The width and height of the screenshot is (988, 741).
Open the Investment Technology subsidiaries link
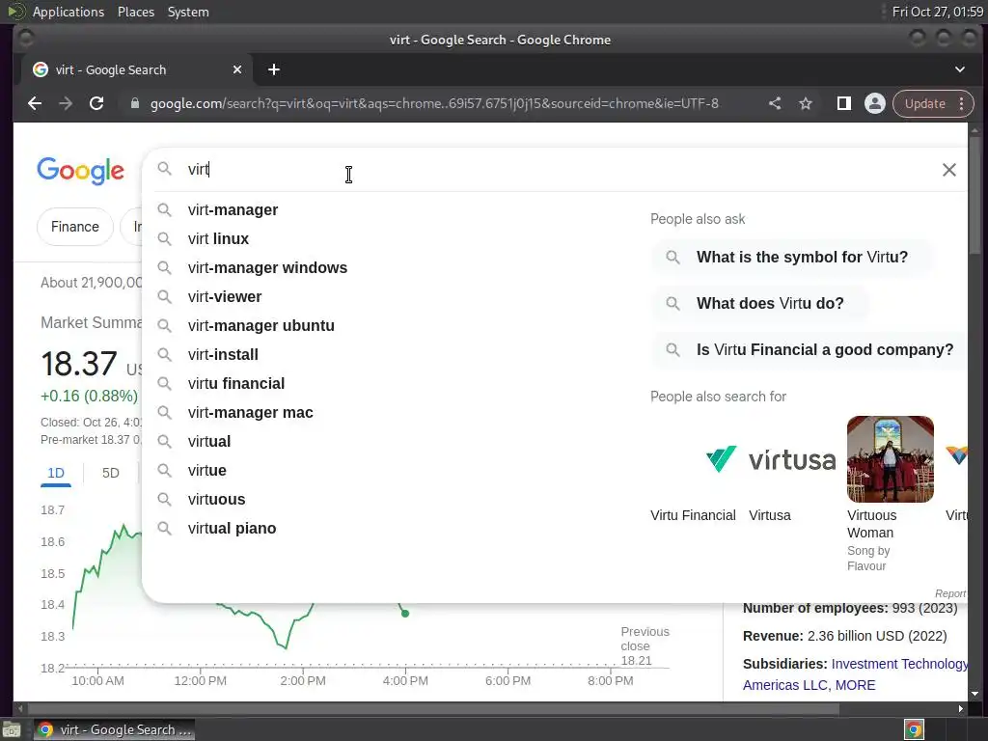click(x=899, y=664)
